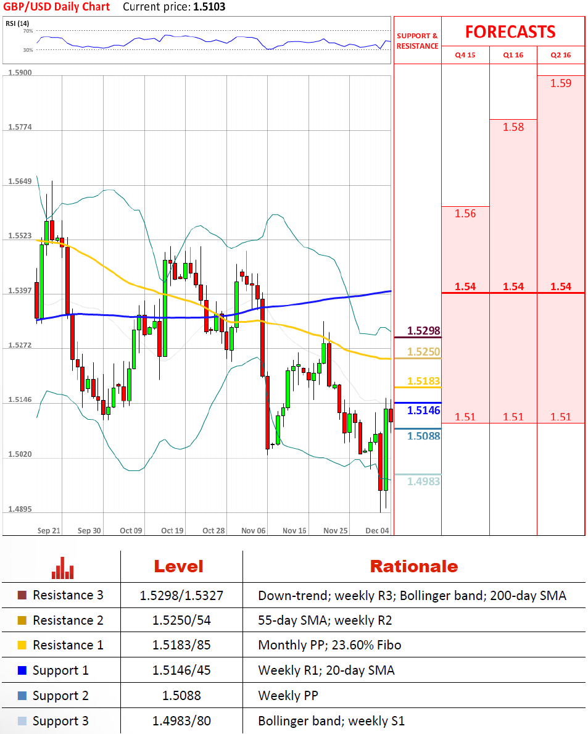Viewport: 588px width, 734px height.
Task: Click the 'Level' table column header
Action: click(x=179, y=567)
